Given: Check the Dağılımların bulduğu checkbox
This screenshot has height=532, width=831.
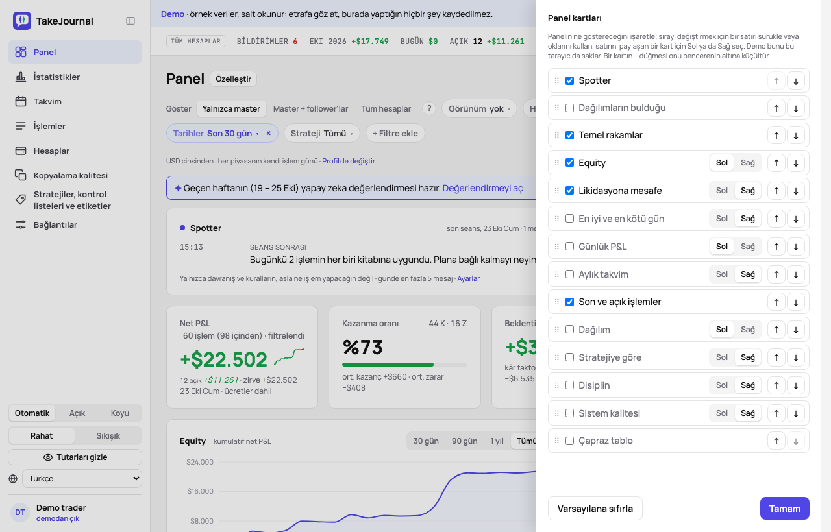Looking at the screenshot, I should (569, 108).
